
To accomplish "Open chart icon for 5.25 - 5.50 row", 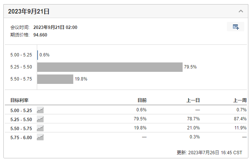I will point(40,119).
